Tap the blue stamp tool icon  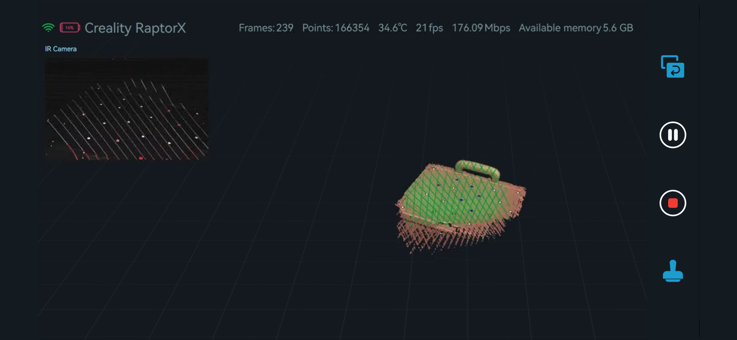[x=673, y=271]
